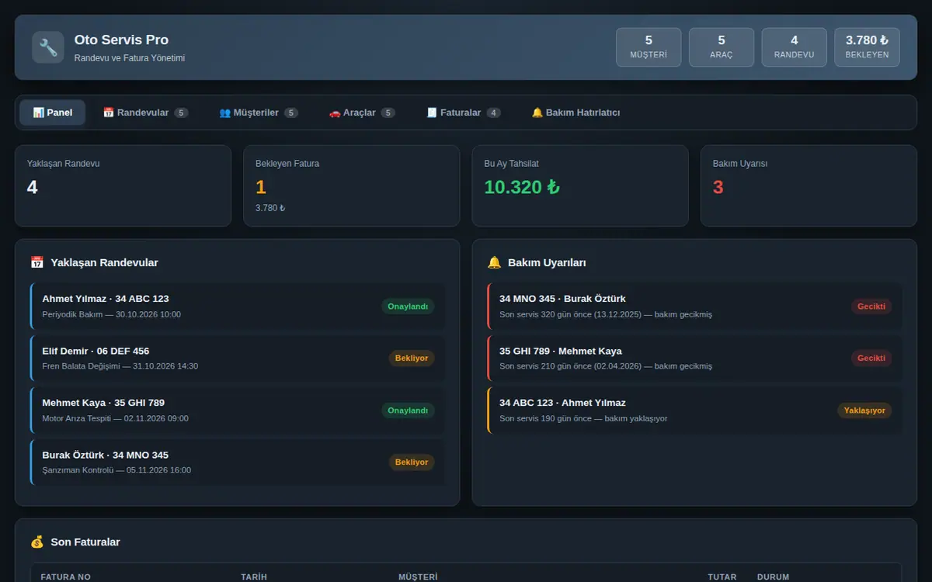932x582 pixels.
Task: Click the Tarih column header
Action: click(x=254, y=577)
